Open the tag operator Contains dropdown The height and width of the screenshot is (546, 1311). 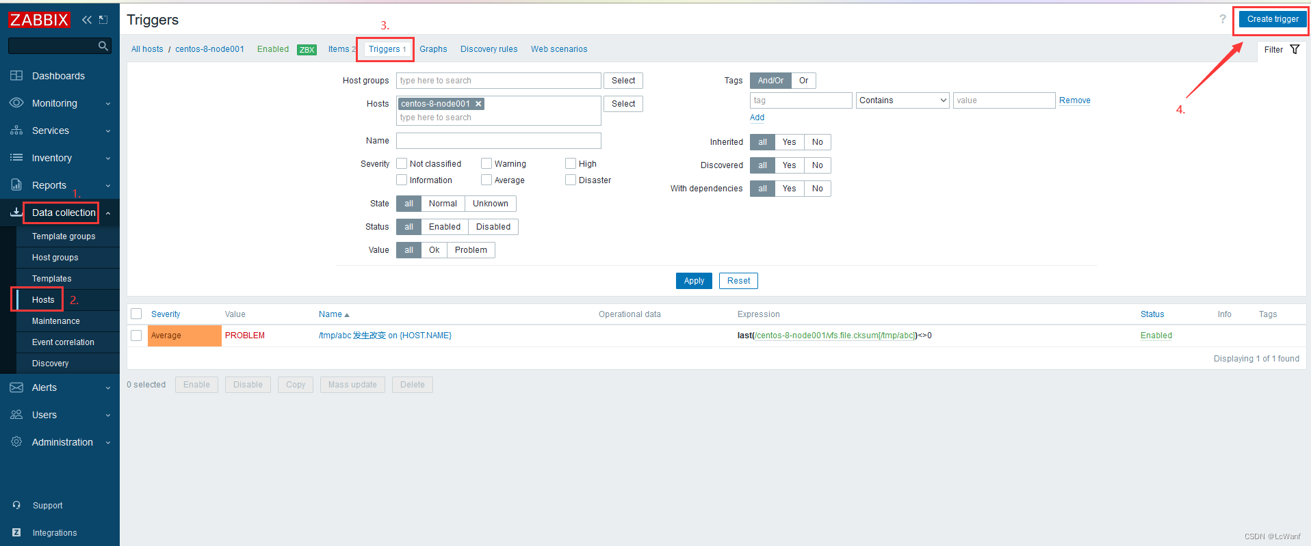point(903,100)
